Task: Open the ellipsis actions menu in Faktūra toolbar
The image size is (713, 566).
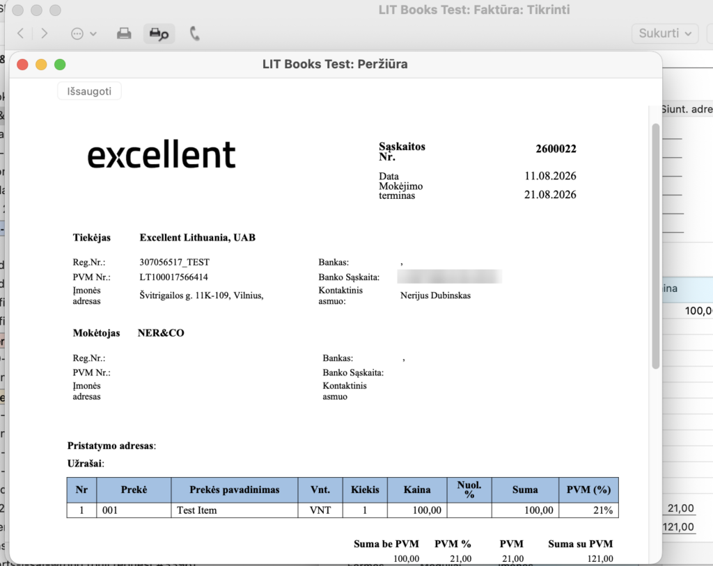Action: [84, 33]
